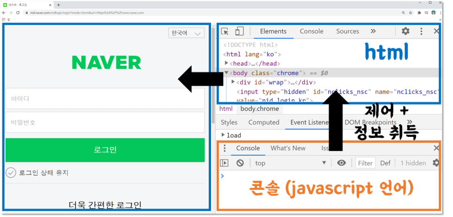This screenshot has width=453, height=217.
Task: Open DevTools three-dot customize menu
Action: click(x=422, y=31)
